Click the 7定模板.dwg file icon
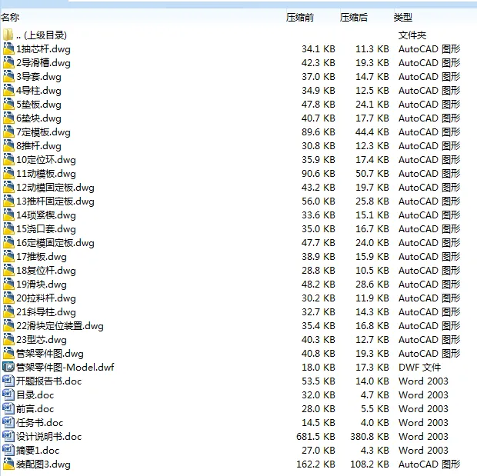Image resolution: width=477 pixels, height=476 pixels. tap(8, 132)
